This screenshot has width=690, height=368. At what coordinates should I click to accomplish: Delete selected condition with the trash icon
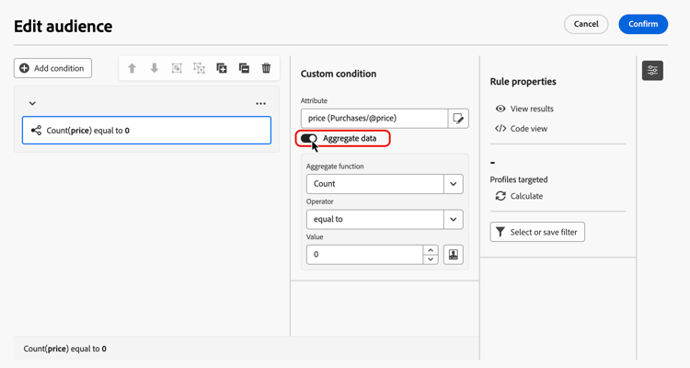pyautogui.click(x=267, y=68)
